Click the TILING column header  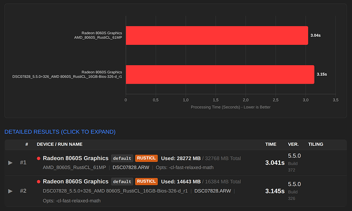[316, 144]
